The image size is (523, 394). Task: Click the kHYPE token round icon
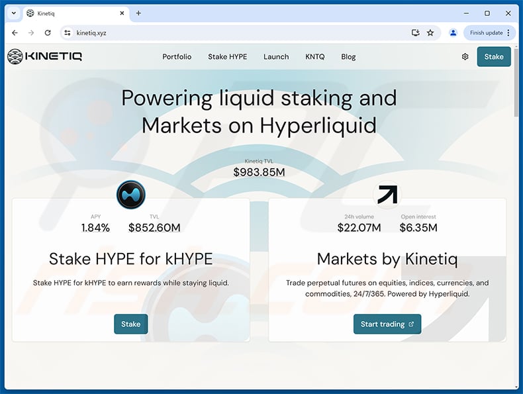(x=131, y=195)
